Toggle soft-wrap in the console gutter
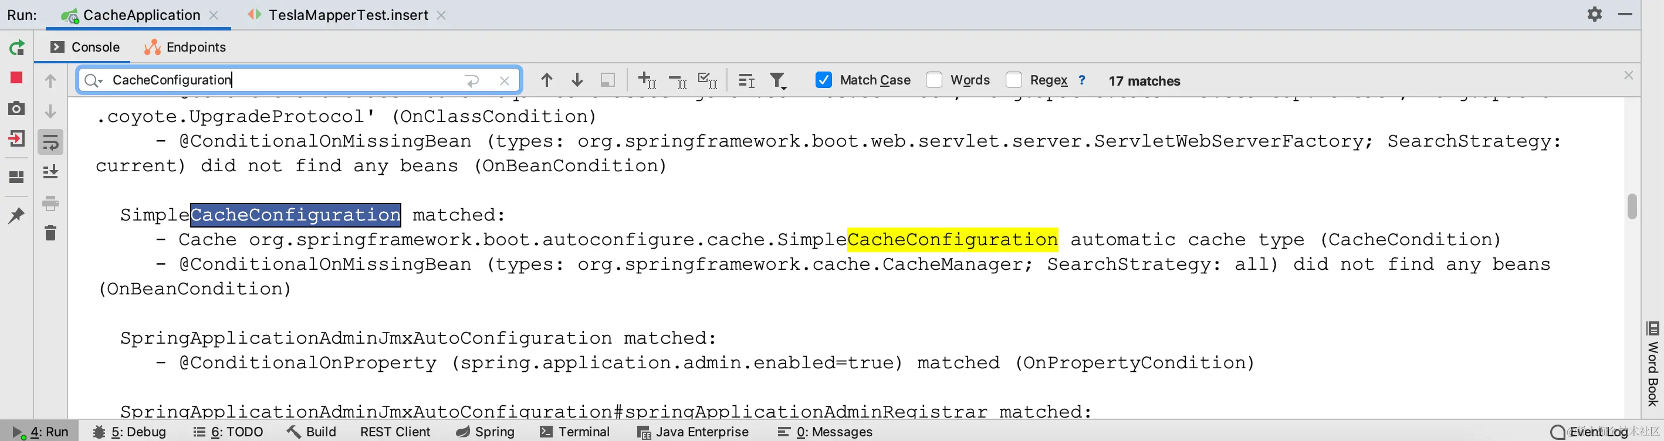Image resolution: width=1664 pixels, height=441 pixels. click(50, 141)
